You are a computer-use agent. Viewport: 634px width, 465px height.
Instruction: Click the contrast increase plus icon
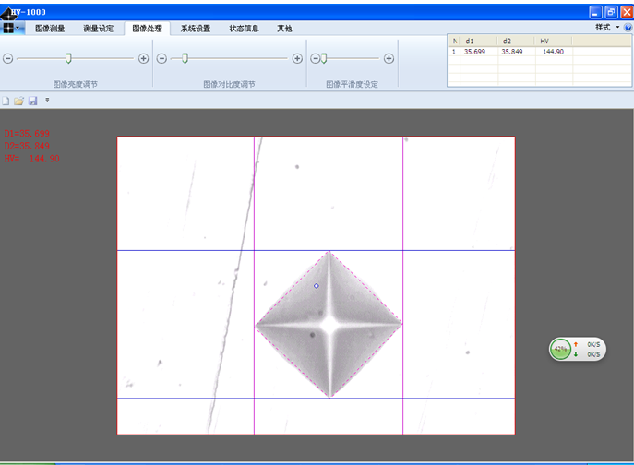pos(297,58)
